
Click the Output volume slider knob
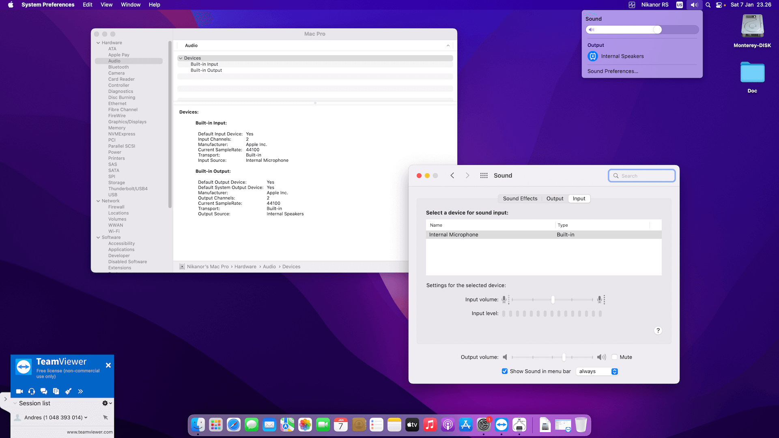click(564, 357)
